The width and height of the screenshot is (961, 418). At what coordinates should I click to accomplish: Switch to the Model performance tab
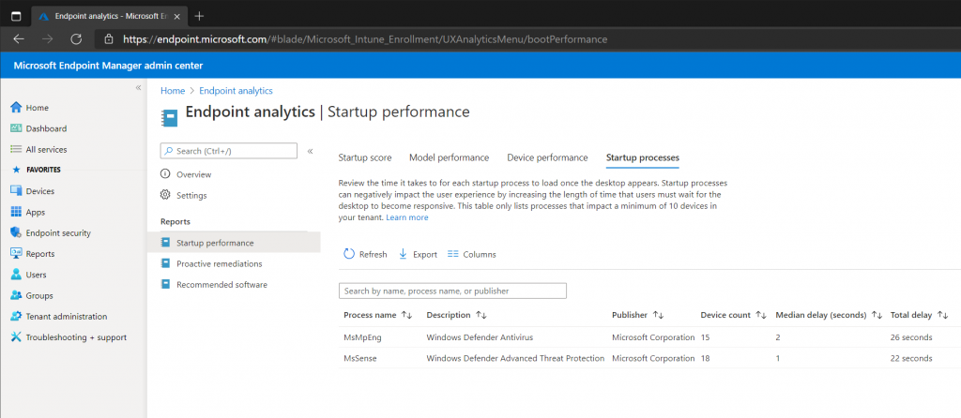click(x=450, y=157)
